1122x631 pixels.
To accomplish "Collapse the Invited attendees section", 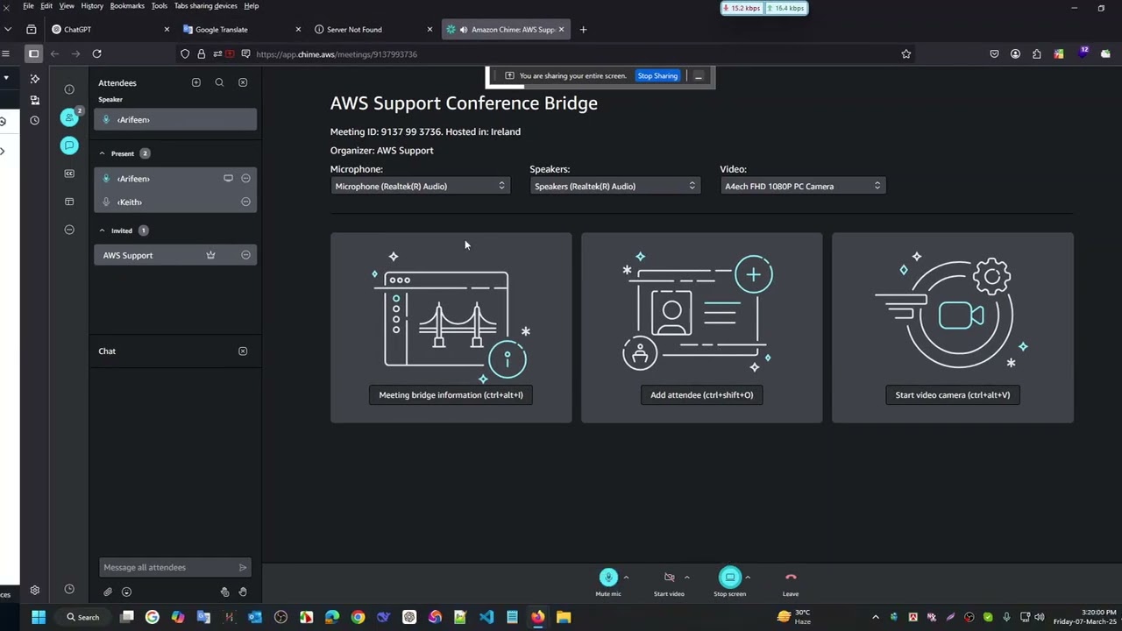I will tap(102, 230).
